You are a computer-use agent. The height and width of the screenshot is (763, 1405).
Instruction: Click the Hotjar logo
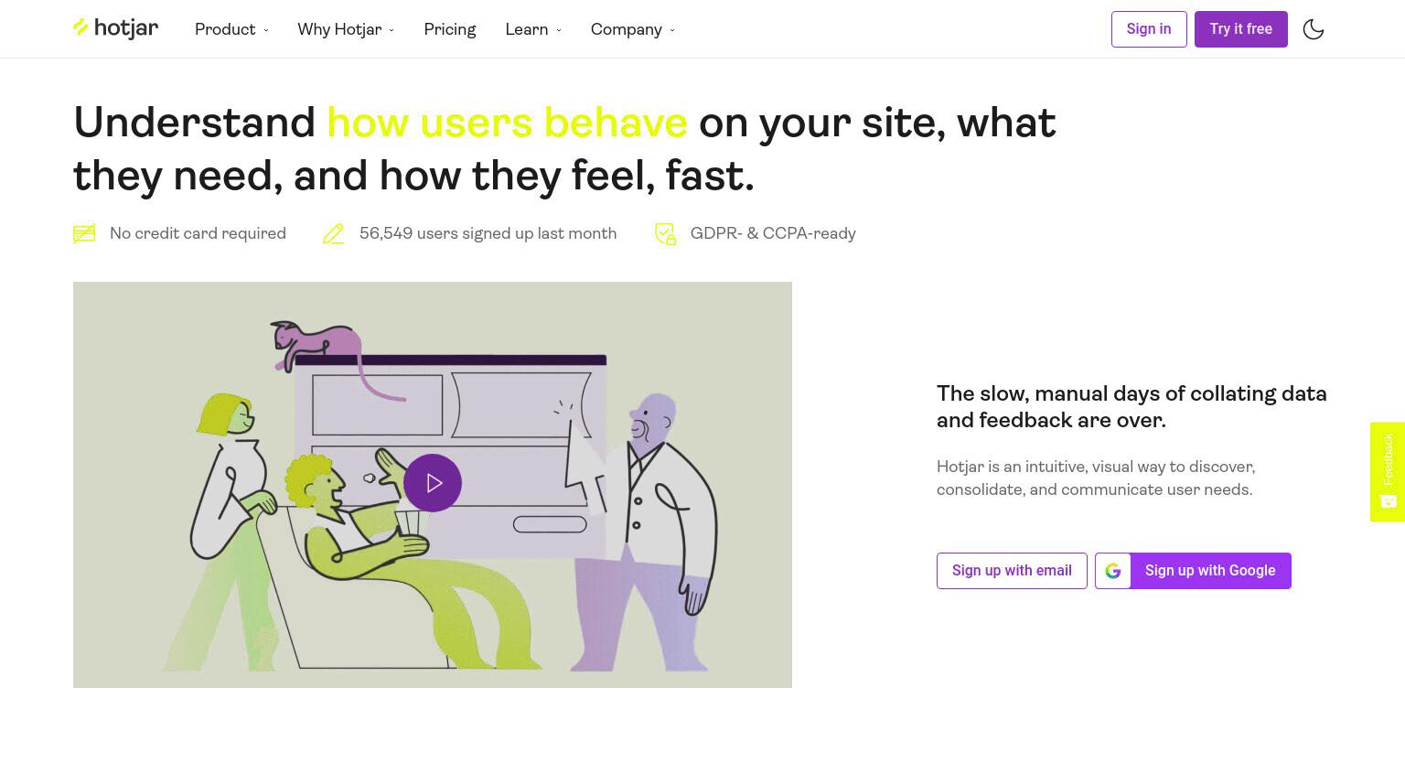[x=115, y=28]
